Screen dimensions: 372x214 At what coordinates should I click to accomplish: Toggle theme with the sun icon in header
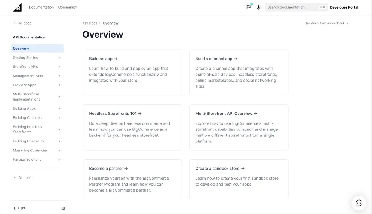pos(259,7)
